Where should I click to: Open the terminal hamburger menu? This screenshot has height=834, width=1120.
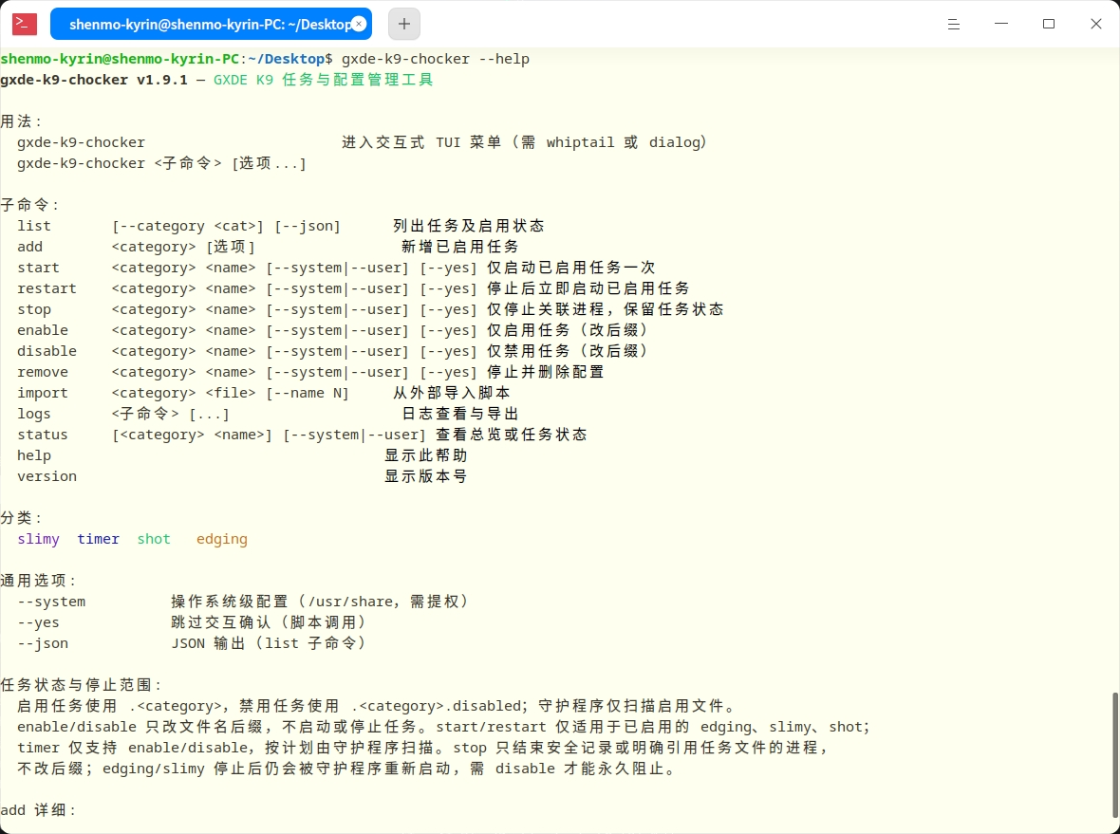coord(954,25)
